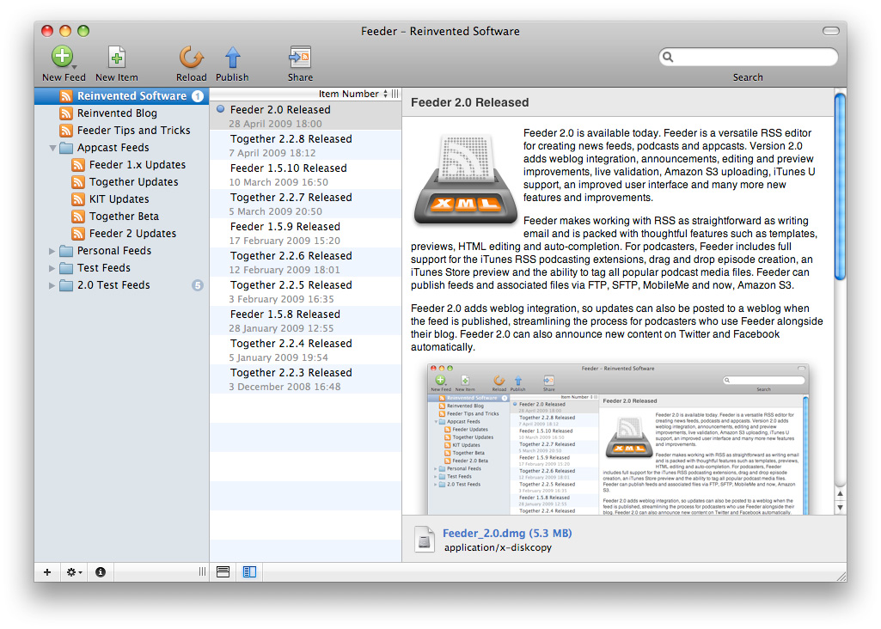Click the magnifying glass in search field
The image size is (881, 629).
point(668,57)
